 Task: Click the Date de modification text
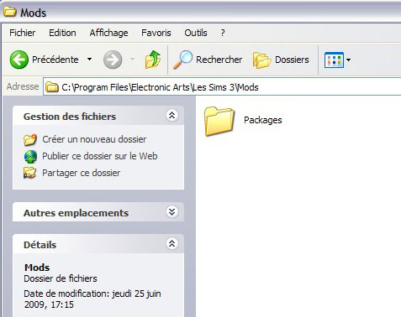coord(92,299)
